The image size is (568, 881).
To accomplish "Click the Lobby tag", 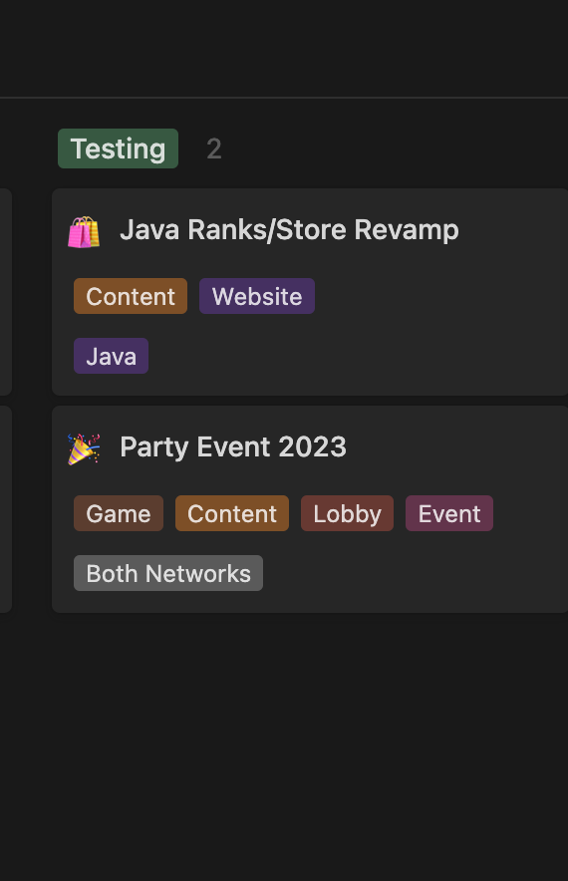I will (x=347, y=513).
